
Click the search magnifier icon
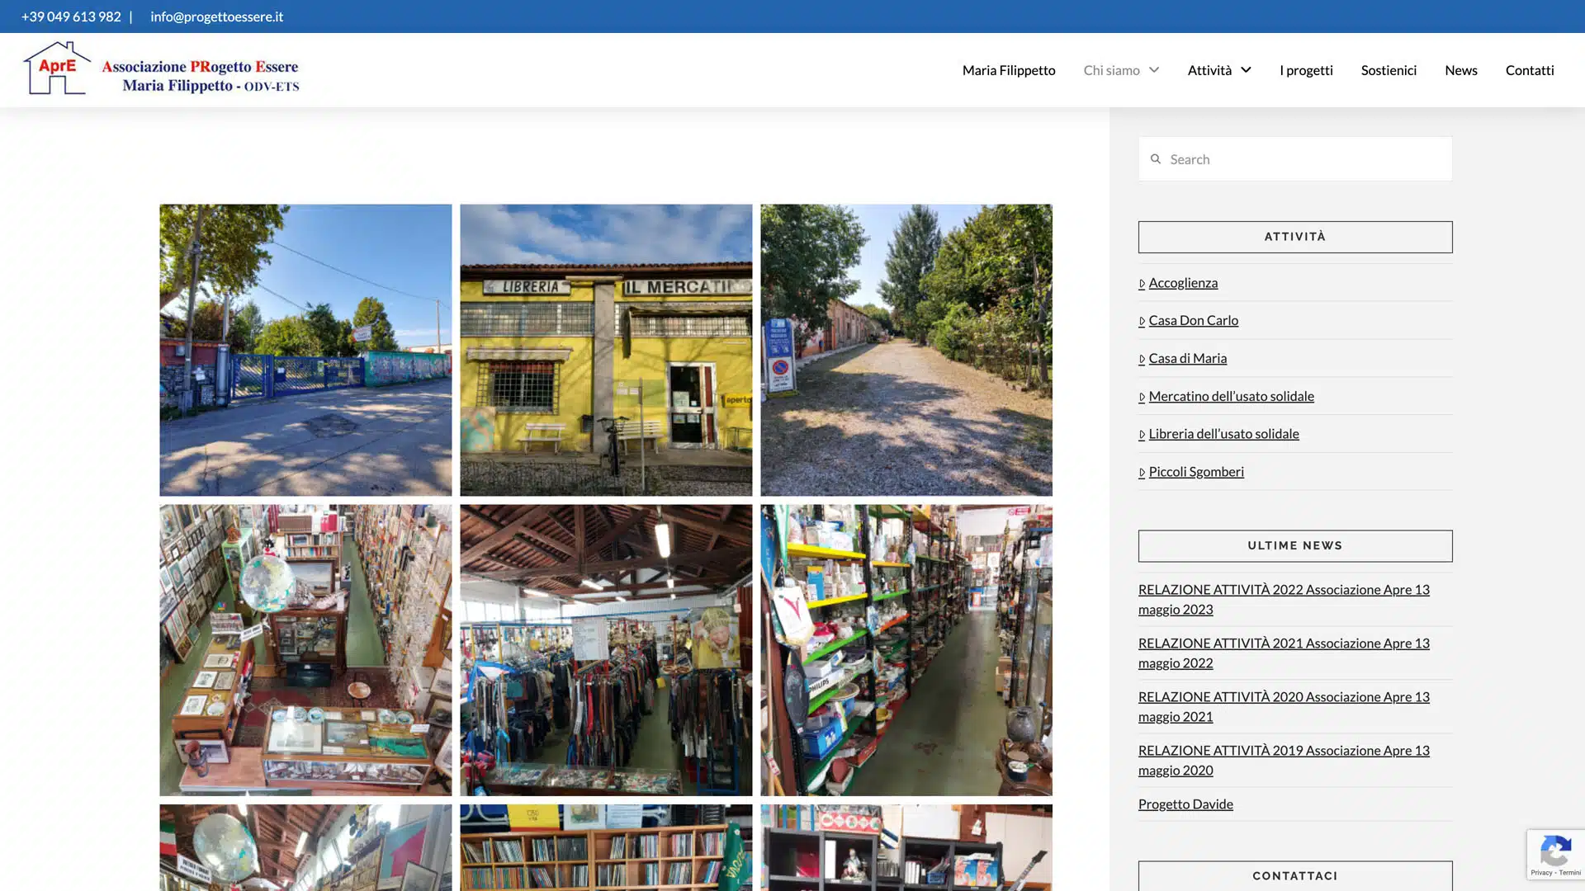click(x=1156, y=159)
